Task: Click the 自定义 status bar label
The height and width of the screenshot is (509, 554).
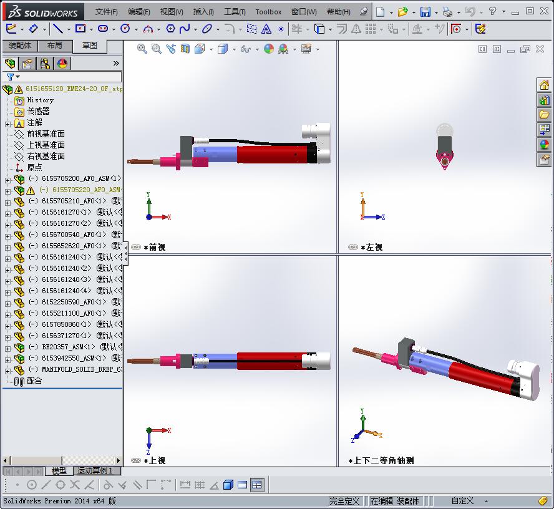Action: [462, 500]
